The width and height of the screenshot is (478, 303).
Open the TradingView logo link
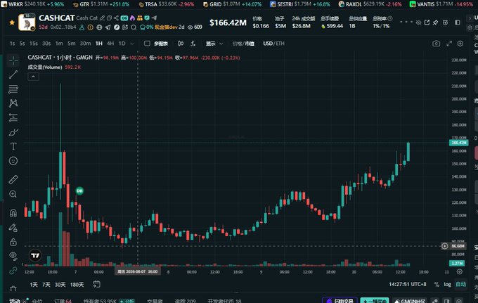coord(35,255)
